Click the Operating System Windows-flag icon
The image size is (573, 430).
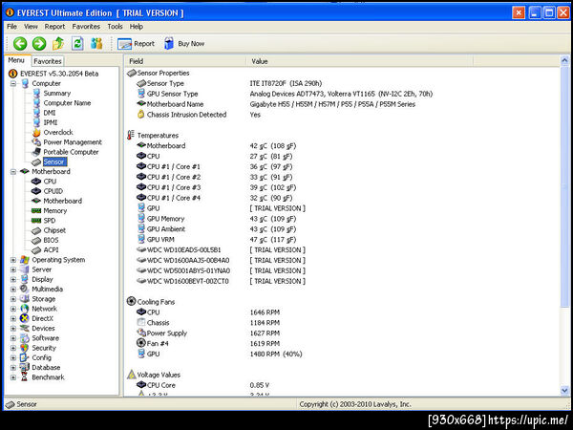tap(25, 260)
